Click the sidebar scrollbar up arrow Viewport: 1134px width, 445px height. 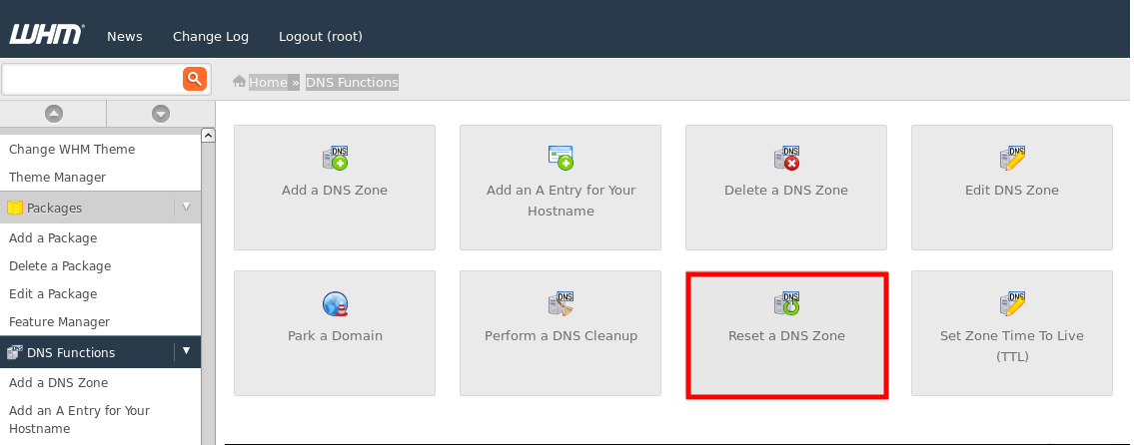[x=208, y=135]
